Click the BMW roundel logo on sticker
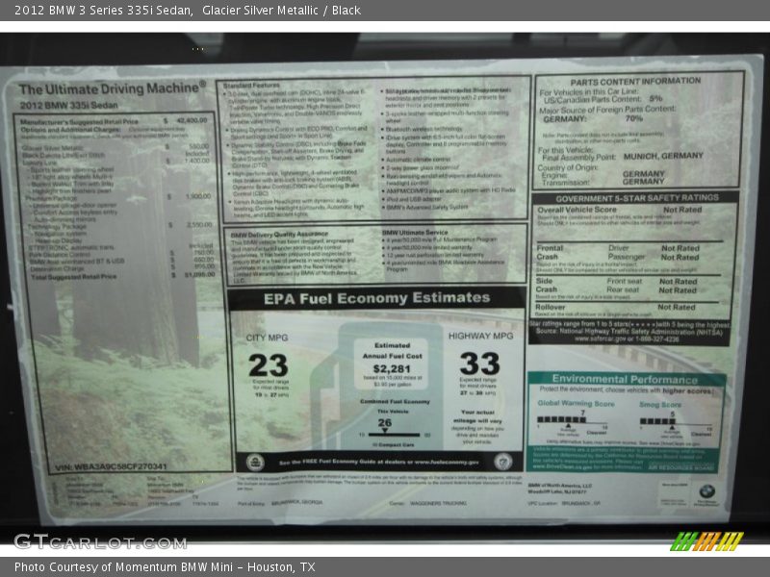Screen dimensions: 770x577 (x=706, y=491)
